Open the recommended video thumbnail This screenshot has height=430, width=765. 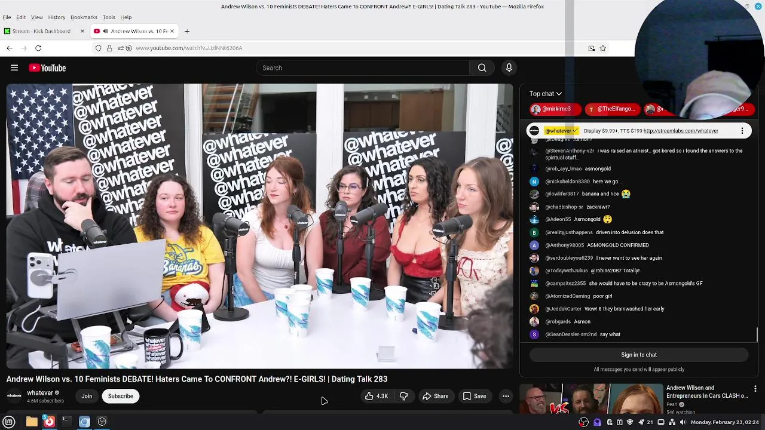590,398
